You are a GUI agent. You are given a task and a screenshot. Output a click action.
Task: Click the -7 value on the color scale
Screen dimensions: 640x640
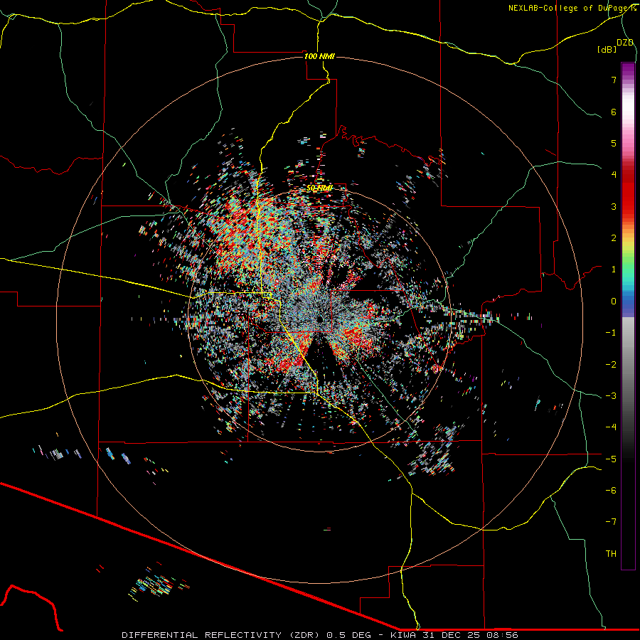pos(611,522)
